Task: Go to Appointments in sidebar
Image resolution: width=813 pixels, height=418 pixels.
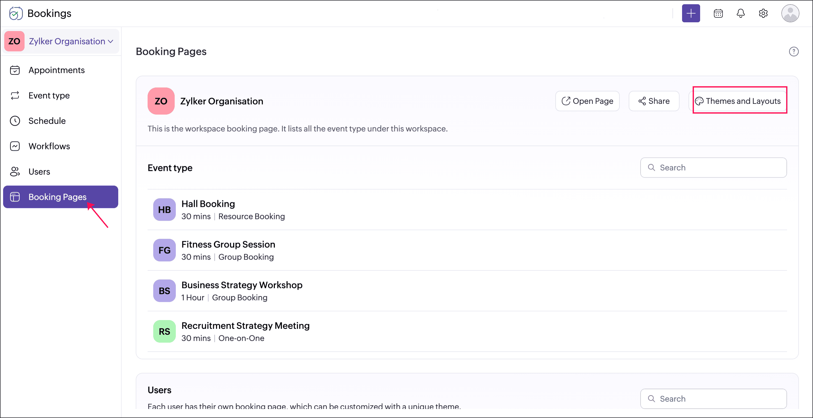Action: coord(56,70)
